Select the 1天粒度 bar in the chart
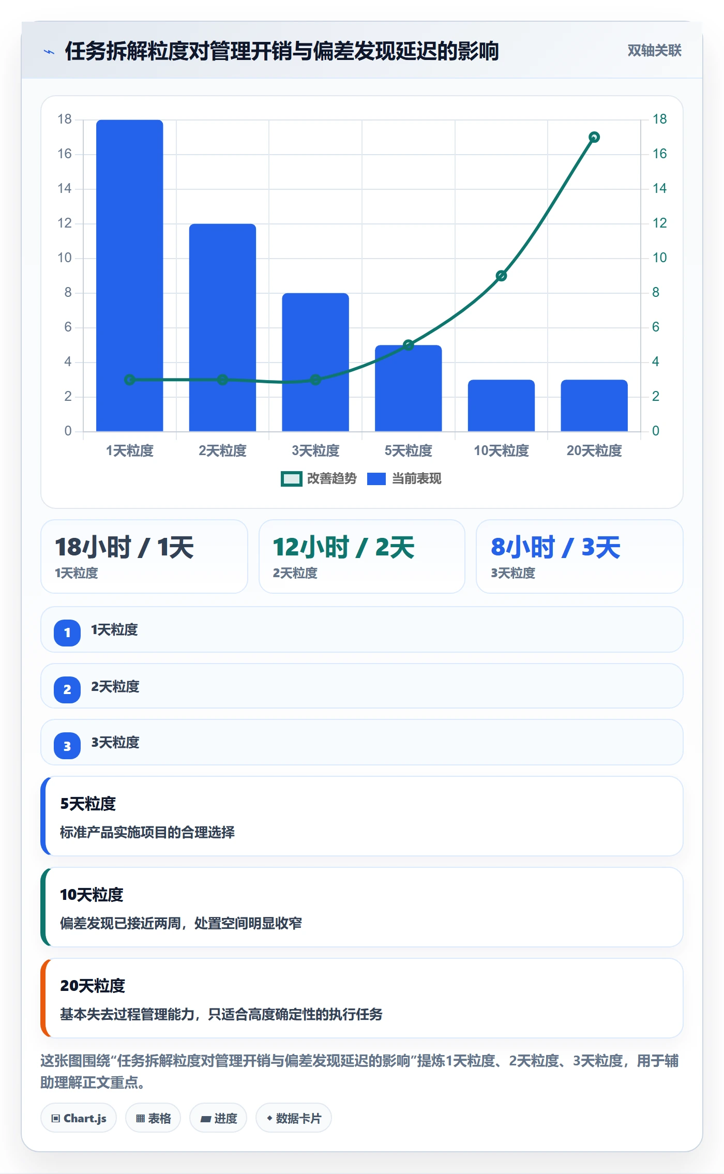The height and width of the screenshot is (1174, 724). (130, 276)
